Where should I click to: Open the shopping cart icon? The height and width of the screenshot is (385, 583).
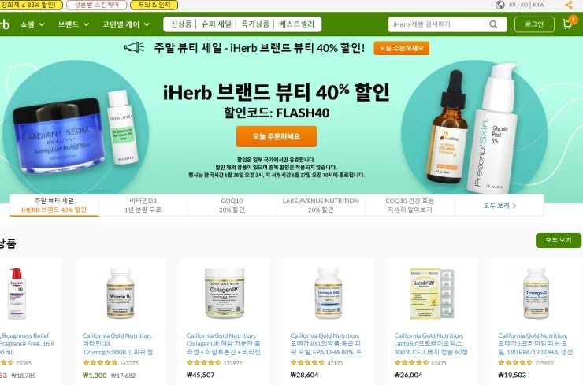[x=569, y=23]
